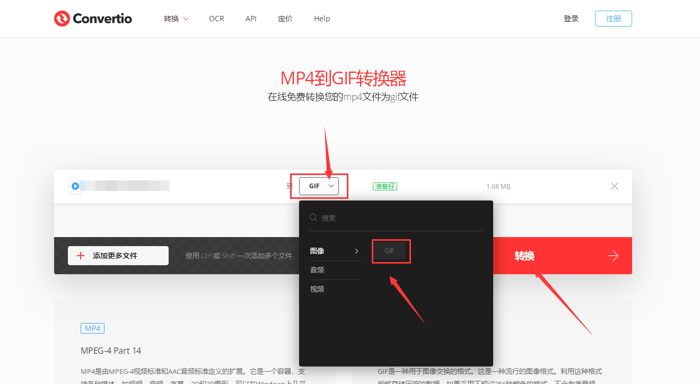
Task: Go to the API page
Action: 251,19
